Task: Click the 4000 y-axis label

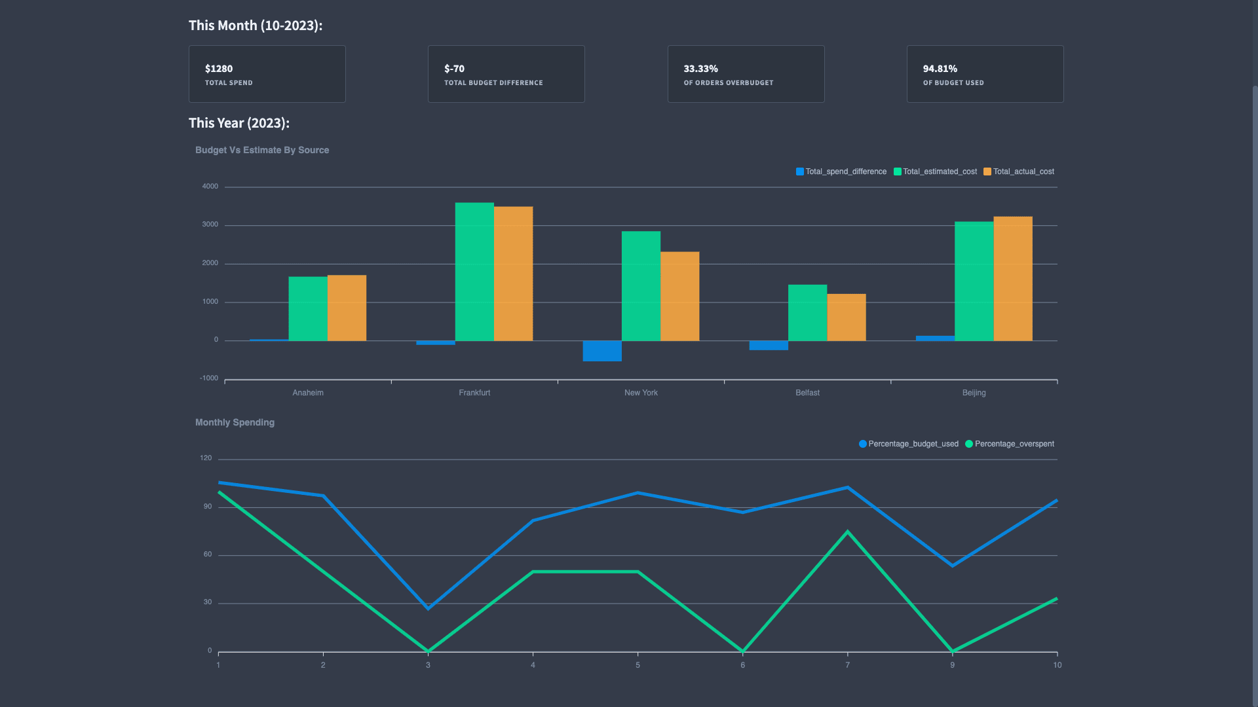Action: [x=210, y=187]
